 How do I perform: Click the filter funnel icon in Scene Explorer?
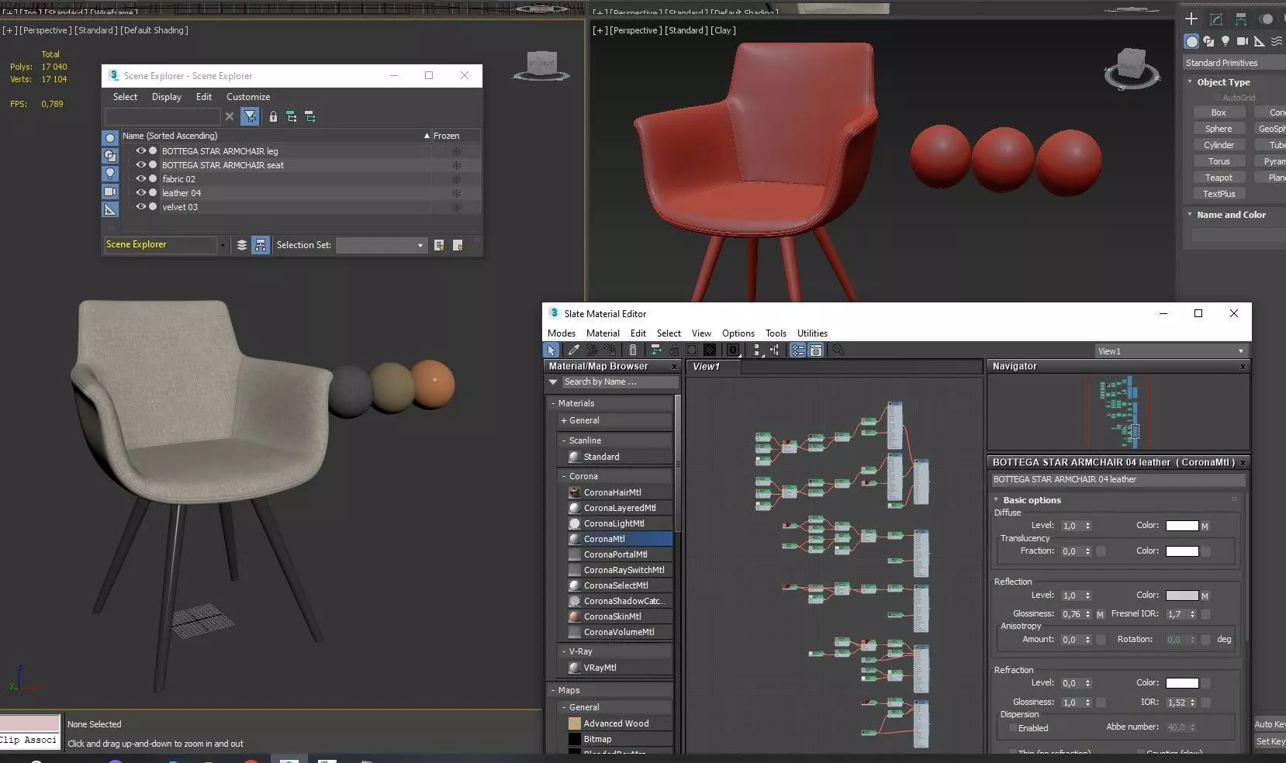(x=250, y=116)
